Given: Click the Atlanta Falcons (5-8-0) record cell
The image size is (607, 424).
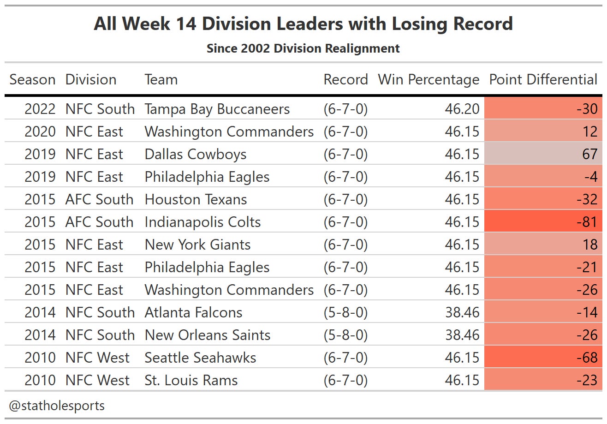Looking at the screenshot, I should 345,312.
